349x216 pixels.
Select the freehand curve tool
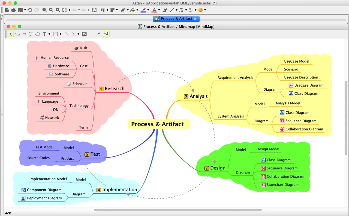tap(73, 34)
